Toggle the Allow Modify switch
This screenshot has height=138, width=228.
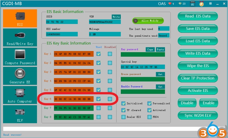coord(148,21)
